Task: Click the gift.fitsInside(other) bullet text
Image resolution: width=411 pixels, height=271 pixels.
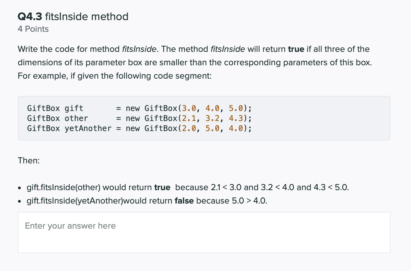Action: tap(188, 187)
